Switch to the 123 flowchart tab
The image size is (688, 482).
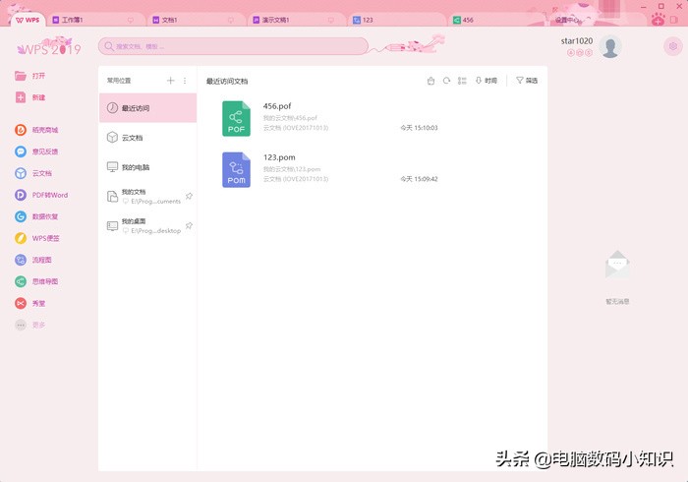(x=397, y=20)
